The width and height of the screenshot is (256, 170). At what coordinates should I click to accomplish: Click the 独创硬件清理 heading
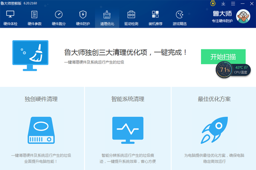coord(41,99)
